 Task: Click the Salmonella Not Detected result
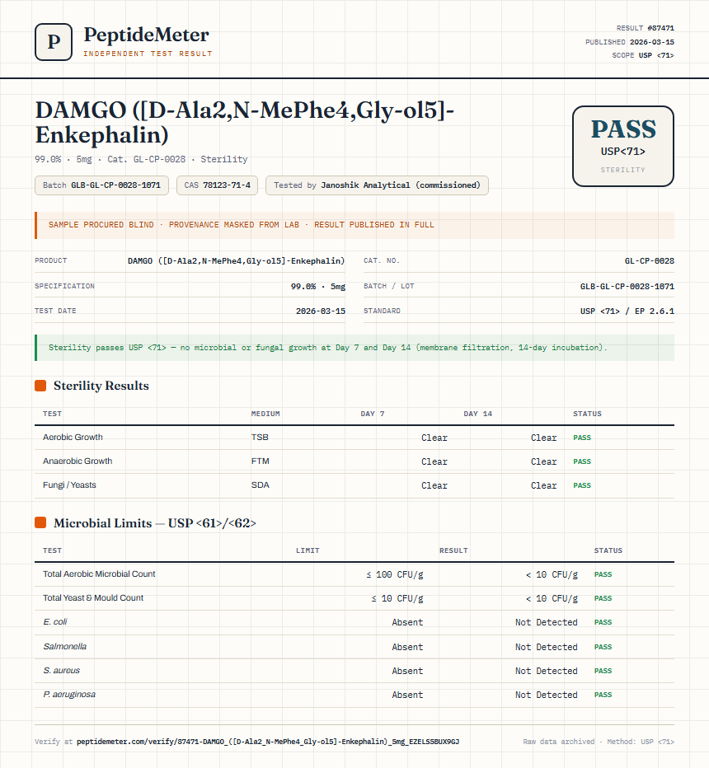click(547, 647)
